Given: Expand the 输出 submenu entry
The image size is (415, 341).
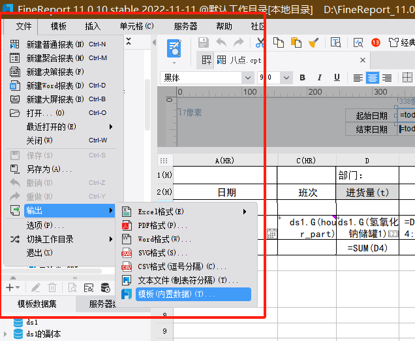Looking at the screenshot, I should tap(69, 210).
